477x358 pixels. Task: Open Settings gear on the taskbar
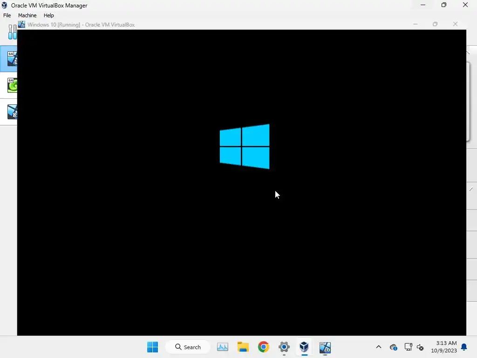pyautogui.click(x=284, y=347)
